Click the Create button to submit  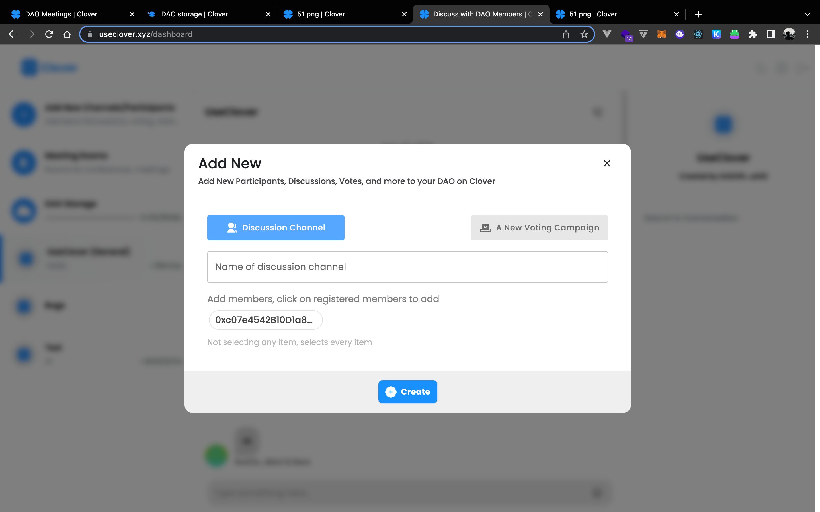407,392
